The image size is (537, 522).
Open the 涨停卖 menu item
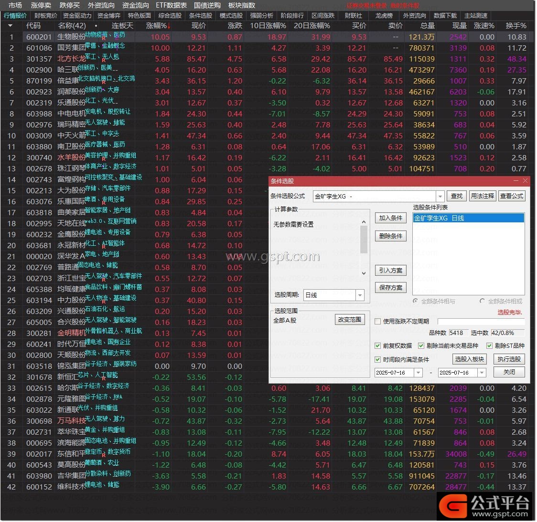click(x=41, y=5)
